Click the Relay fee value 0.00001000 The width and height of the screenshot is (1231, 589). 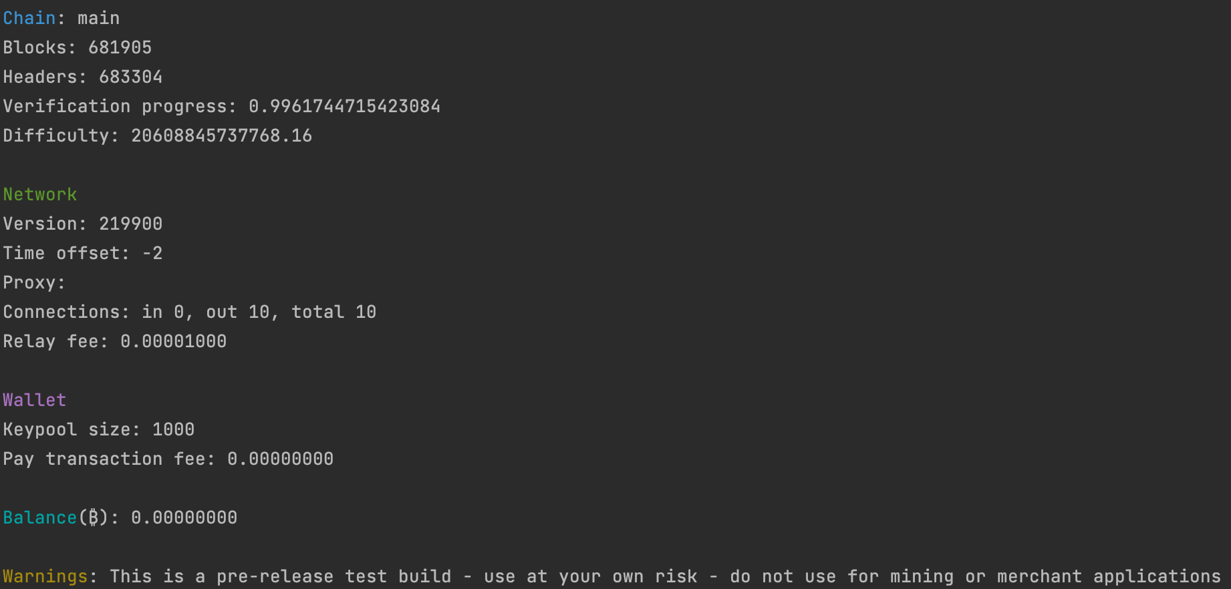coord(173,341)
